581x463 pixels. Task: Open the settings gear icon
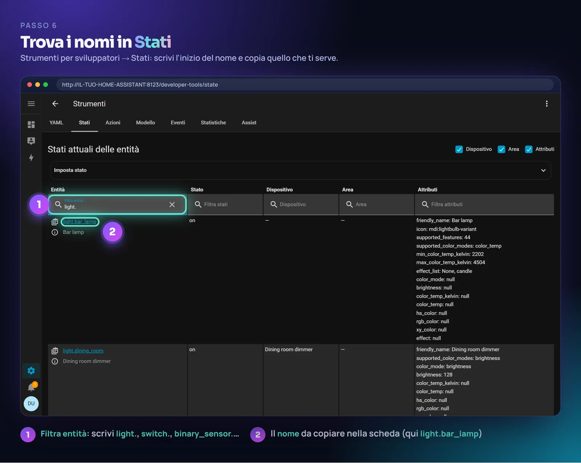[x=31, y=371]
